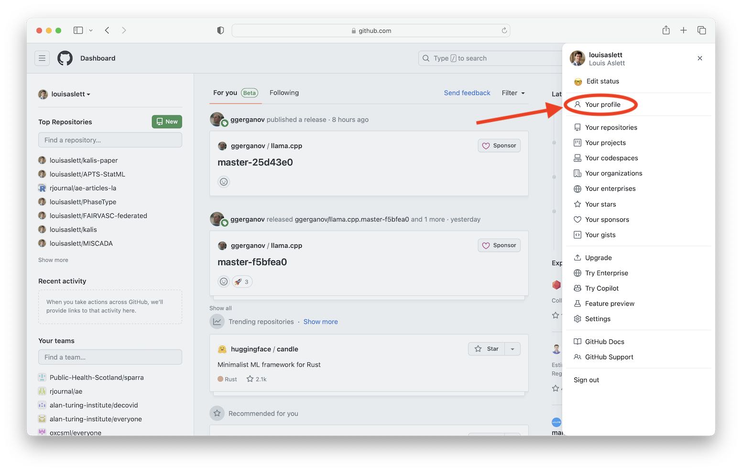This screenshot has height=471, width=742.
Task: Create a new repository with New button
Action: point(167,122)
